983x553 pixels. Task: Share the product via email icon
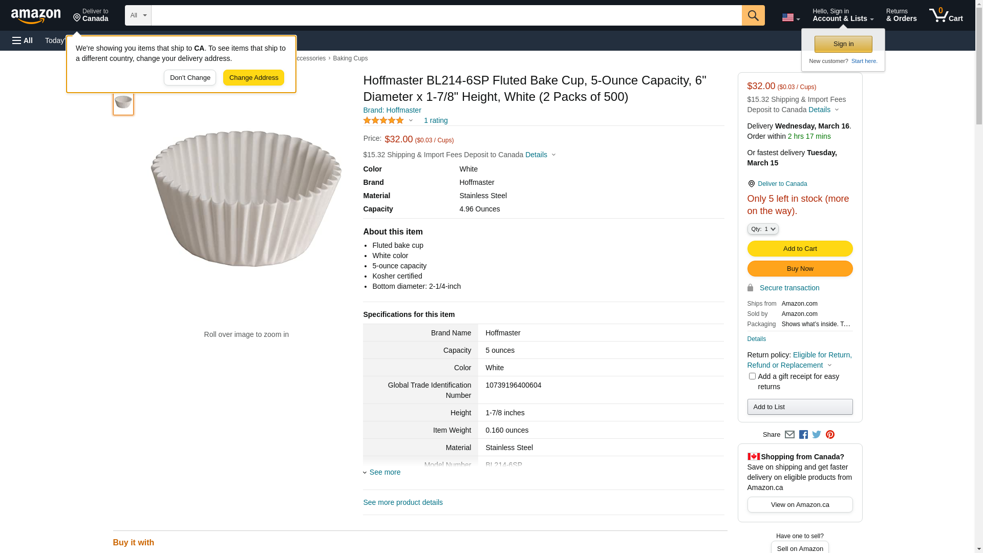coord(789,435)
